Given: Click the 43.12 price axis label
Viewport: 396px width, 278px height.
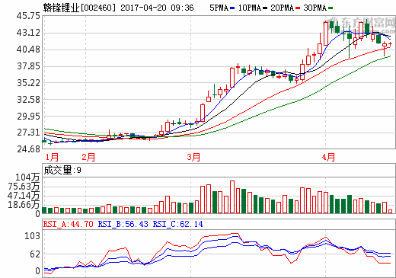Looking at the screenshot, I should tap(28, 33).
